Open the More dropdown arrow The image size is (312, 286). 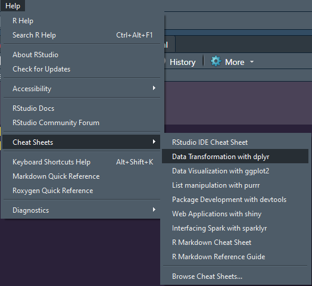point(252,62)
